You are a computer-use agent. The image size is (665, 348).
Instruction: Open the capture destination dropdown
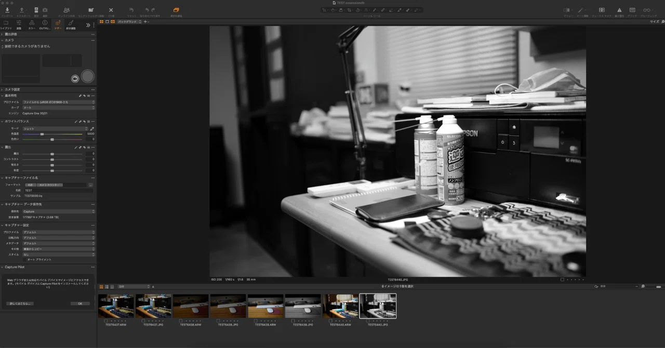(x=59, y=211)
